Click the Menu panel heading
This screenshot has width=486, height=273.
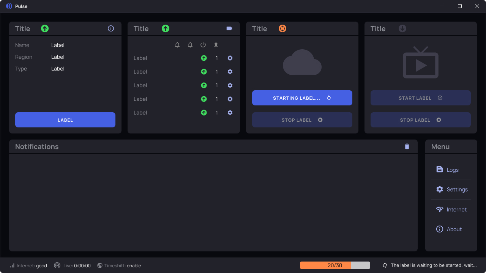click(x=440, y=147)
